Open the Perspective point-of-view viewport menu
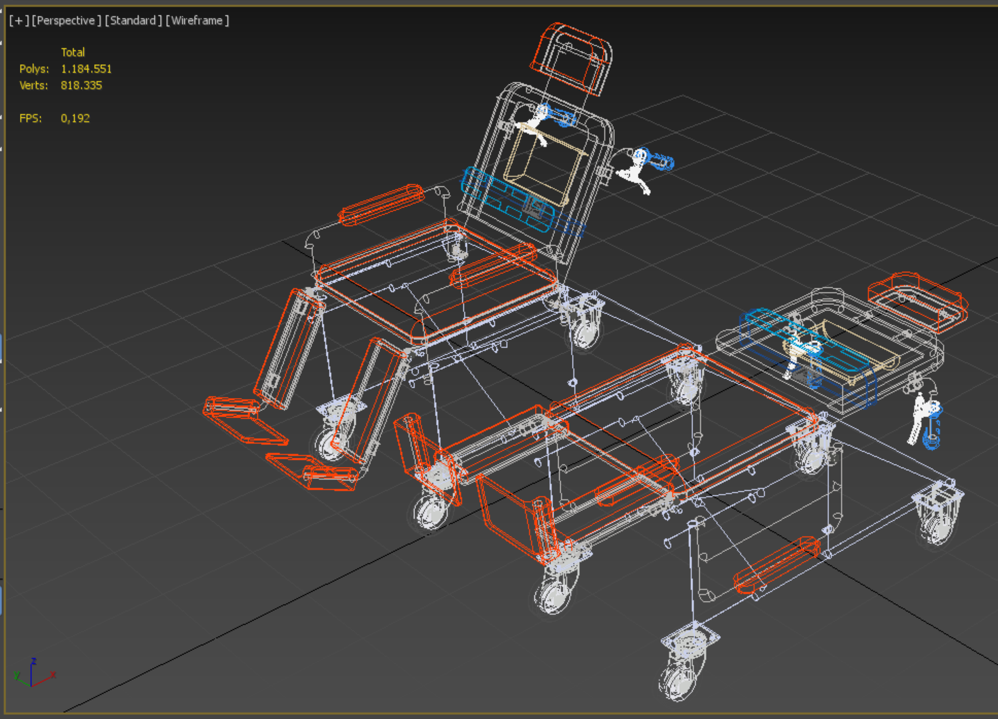Viewport: 998px width, 719px height. click(66, 21)
